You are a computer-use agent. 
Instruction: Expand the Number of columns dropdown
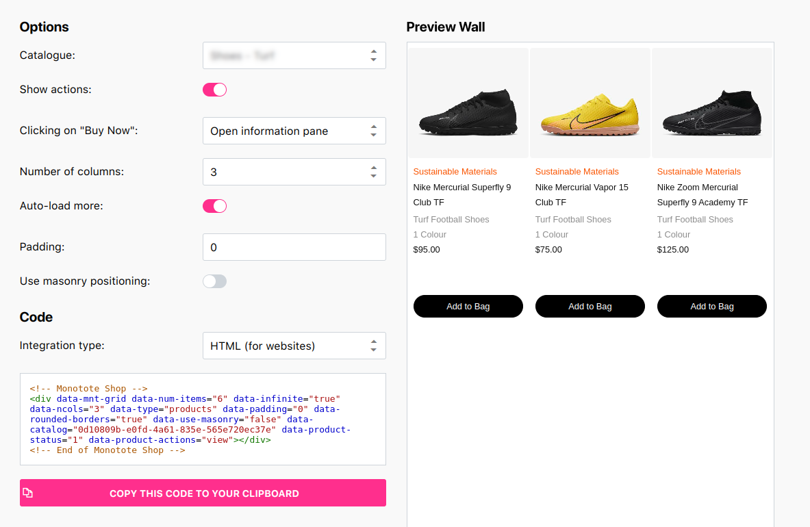(x=294, y=172)
